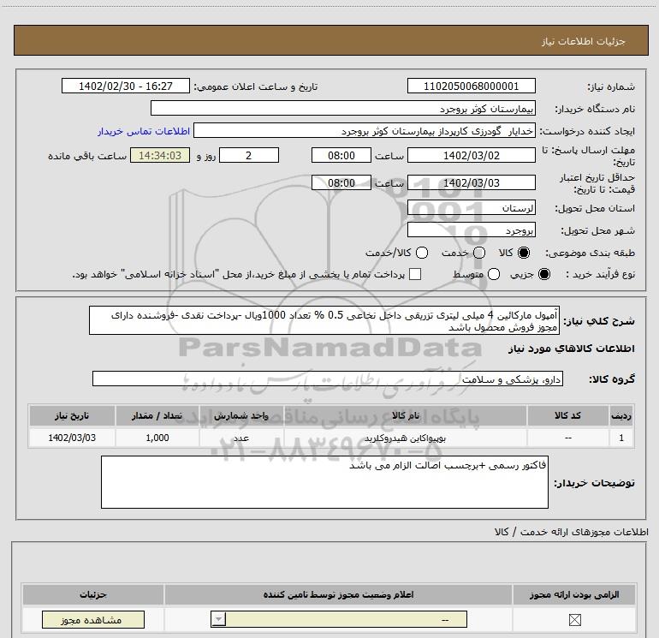Click the شماره نیاز field 1102050068000001
Screen dimensions: 659x638
point(471,86)
